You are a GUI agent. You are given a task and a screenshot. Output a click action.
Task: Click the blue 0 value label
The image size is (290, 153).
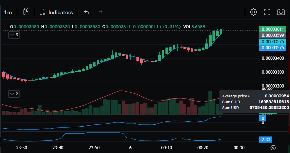tap(263, 118)
